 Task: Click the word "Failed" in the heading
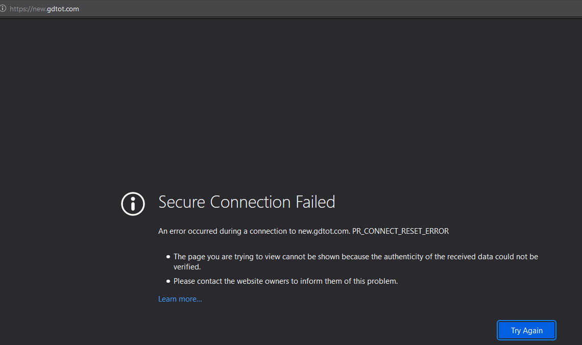pos(316,202)
